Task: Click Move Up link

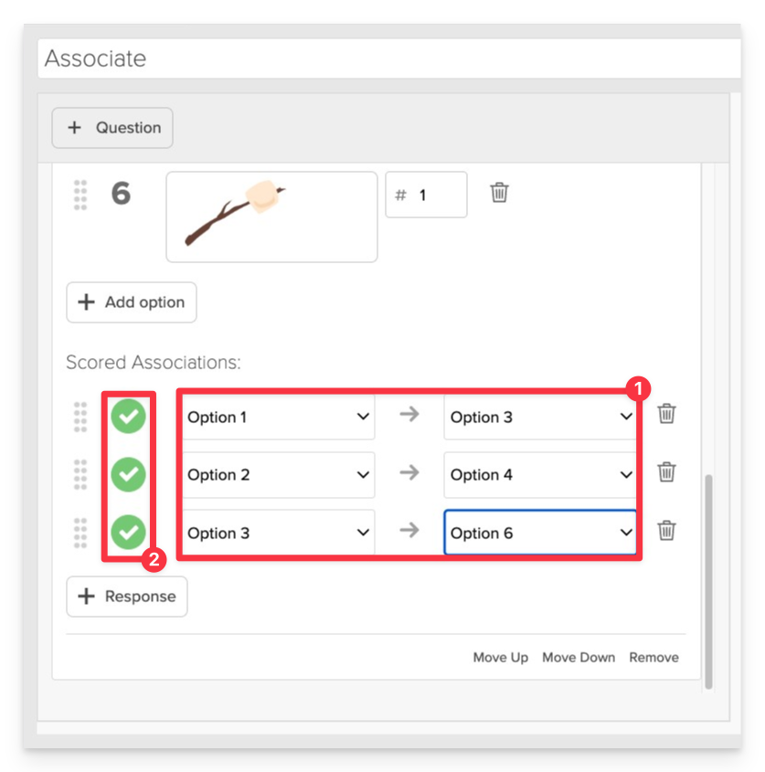Action: pyautogui.click(x=501, y=658)
